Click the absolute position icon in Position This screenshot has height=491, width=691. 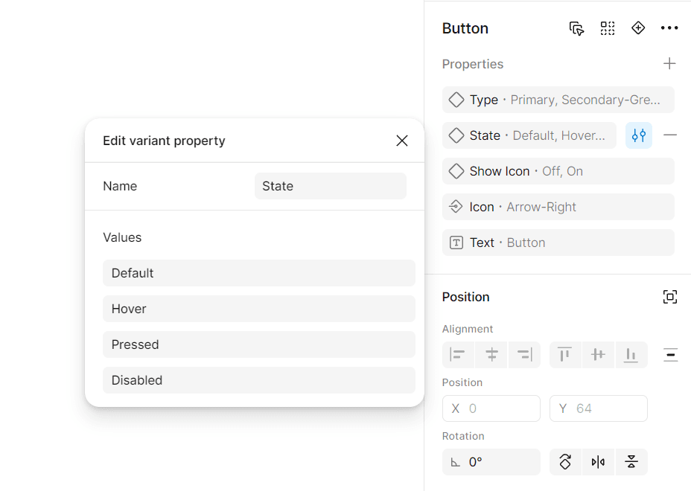click(669, 297)
